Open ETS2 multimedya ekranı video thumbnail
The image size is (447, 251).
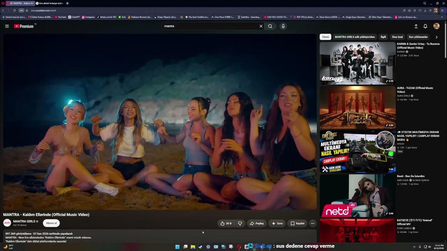pyautogui.click(x=358, y=151)
